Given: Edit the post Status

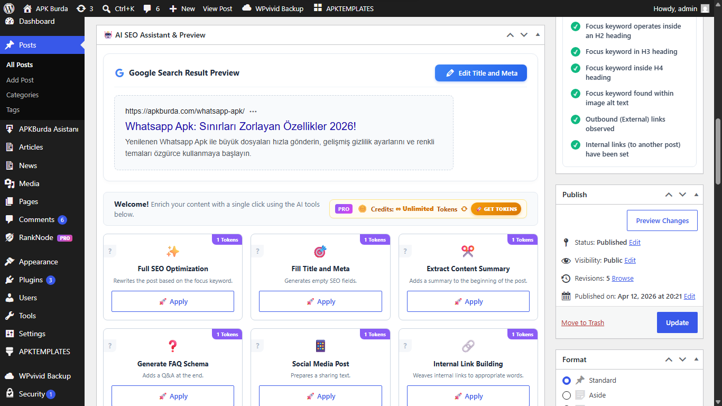Looking at the screenshot, I should [x=635, y=242].
